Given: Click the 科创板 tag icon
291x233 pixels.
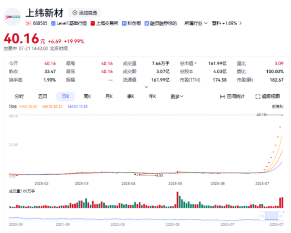Looking at the screenshot, I should (x=124, y=23).
